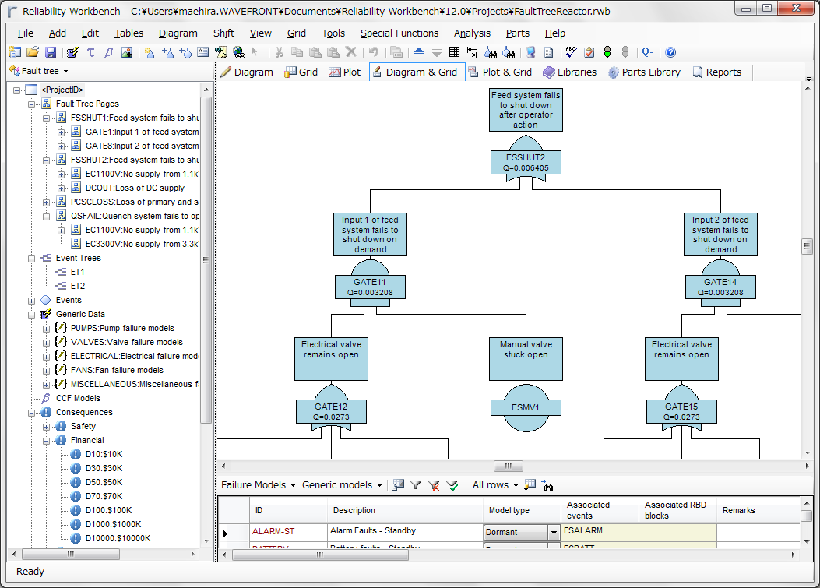Select D100:$100K consequence item

pyautogui.click(x=108, y=510)
